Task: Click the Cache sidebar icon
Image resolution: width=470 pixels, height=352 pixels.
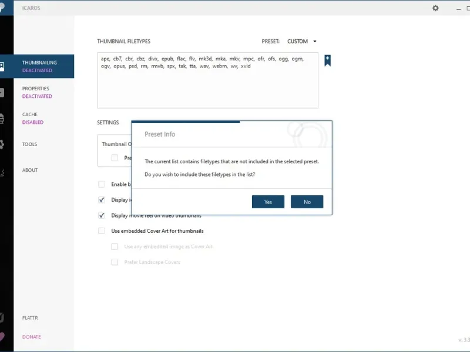Action: (2, 119)
